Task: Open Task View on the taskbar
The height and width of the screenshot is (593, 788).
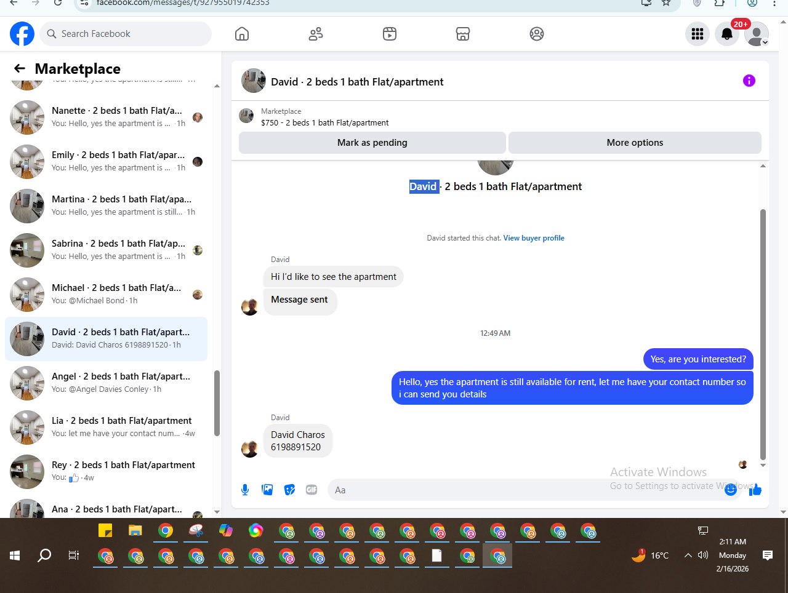Action: 74,555
